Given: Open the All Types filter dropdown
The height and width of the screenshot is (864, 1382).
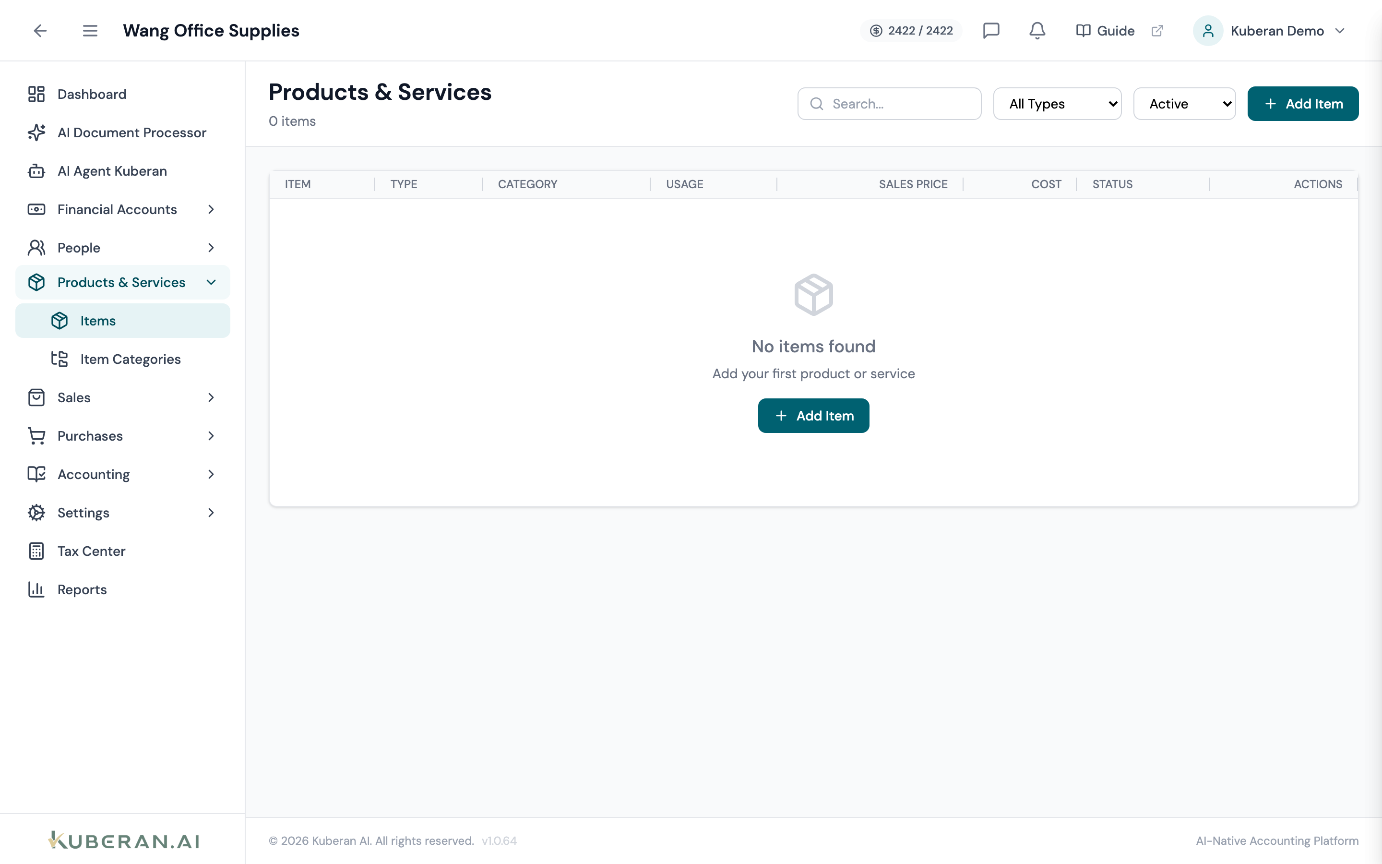Looking at the screenshot, I should (x=1057, y=103).
